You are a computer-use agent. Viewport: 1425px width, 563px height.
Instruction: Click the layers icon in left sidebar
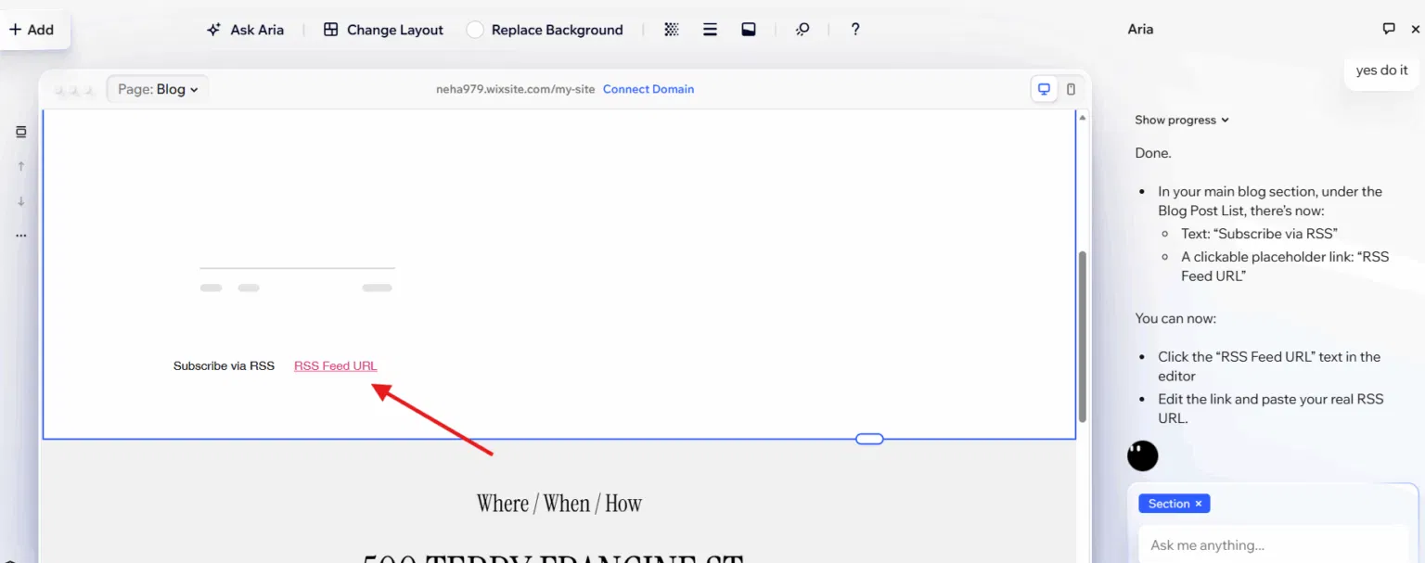pos(20,132)
